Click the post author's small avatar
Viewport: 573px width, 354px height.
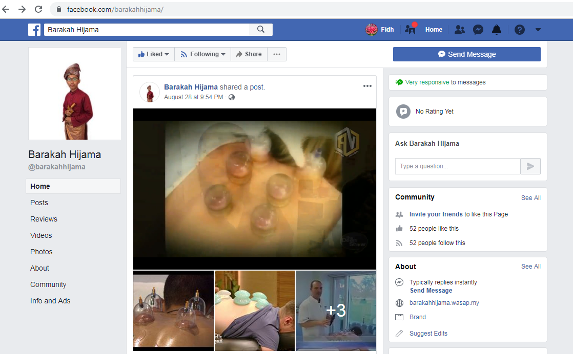click(150, 92)
